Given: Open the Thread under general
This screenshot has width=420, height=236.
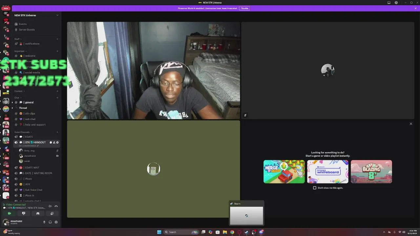Looking at the screenshot, I should (x=23, y=108).
